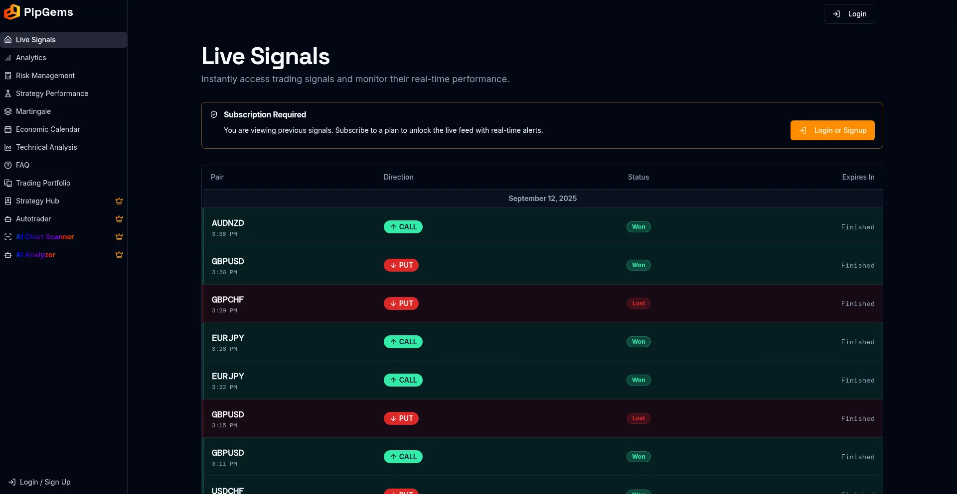Click the Strategy Performance flask icon
The width and height of the screenshot is (957, 494).
[8, 94]
